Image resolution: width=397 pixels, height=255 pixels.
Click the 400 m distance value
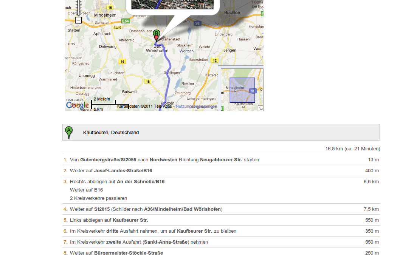372,170
